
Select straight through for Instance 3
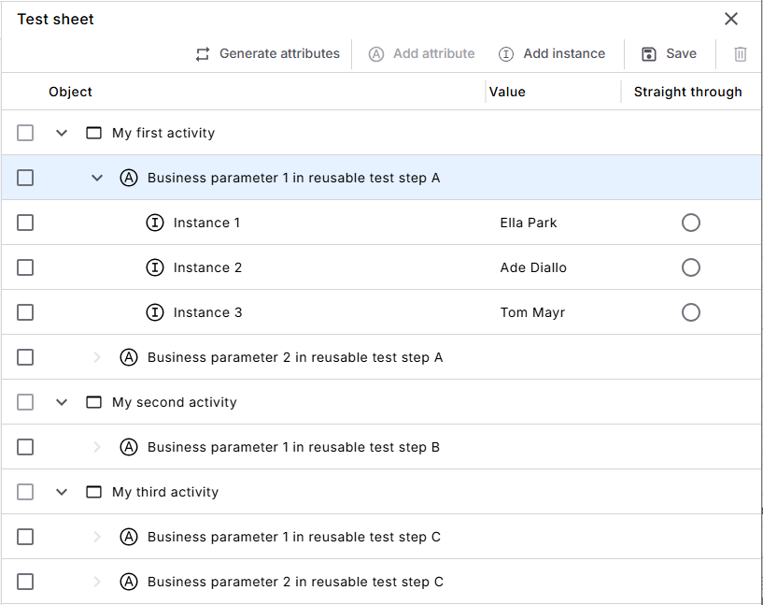click(x=690, y=312)
